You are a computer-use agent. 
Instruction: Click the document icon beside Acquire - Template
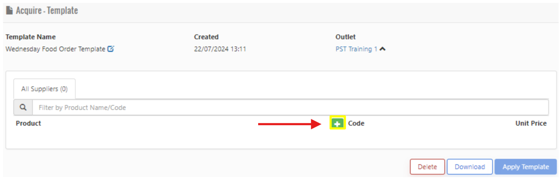click(x=10, y=10)
